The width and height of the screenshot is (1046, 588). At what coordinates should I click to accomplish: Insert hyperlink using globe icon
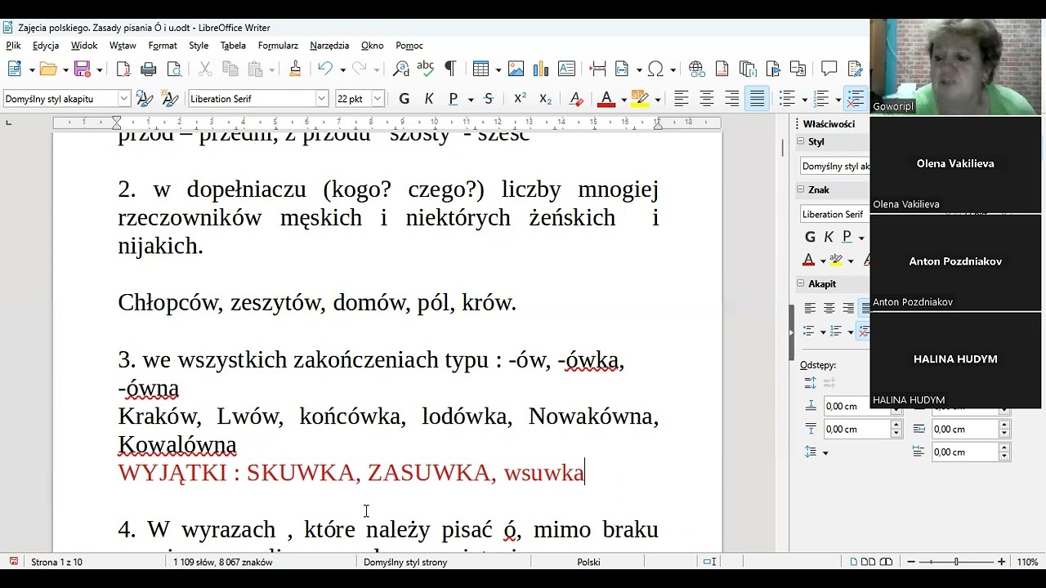coord(696,69)
